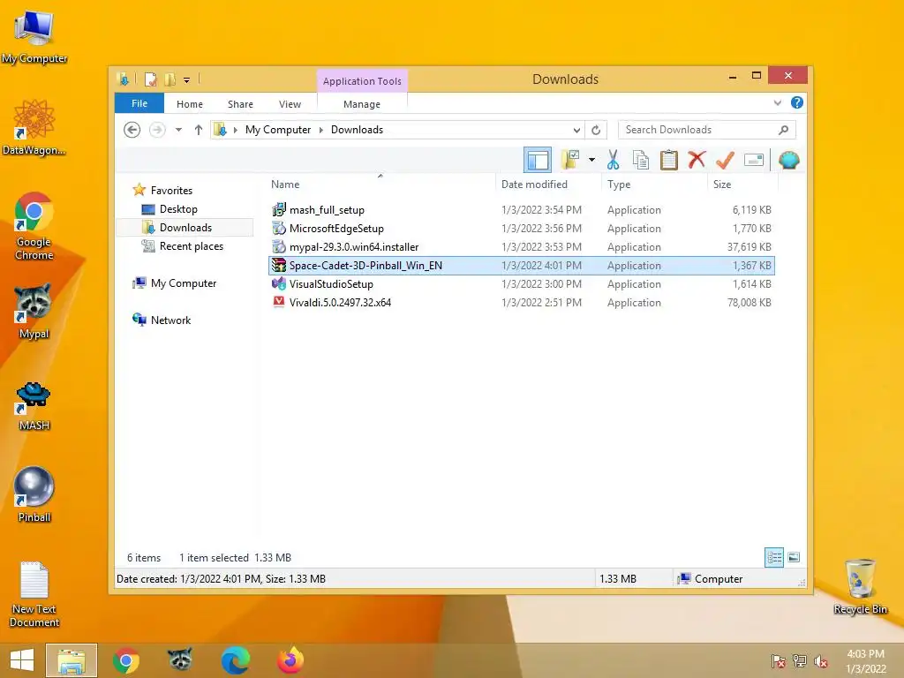Image resolution: width=904 pixels, height=678 pixels.
Task: Open the Manage ribbon tab
Action: (362, 104)
